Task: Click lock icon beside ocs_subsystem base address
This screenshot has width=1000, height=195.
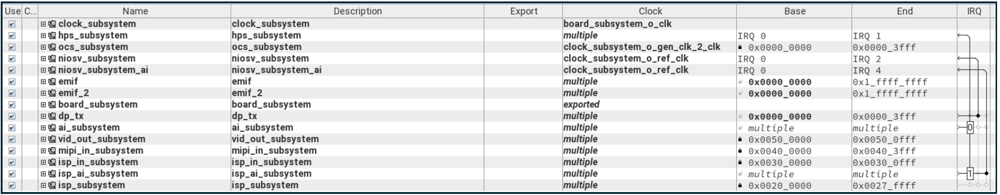Action: point(740,47)
